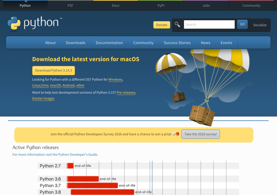277x195 pixels.
Task: Switch to the PSF top tab
Action: coord(70,5)
